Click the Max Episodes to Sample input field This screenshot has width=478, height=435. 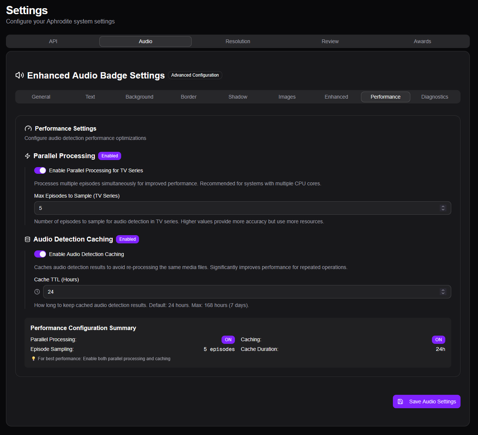(243, 208)
